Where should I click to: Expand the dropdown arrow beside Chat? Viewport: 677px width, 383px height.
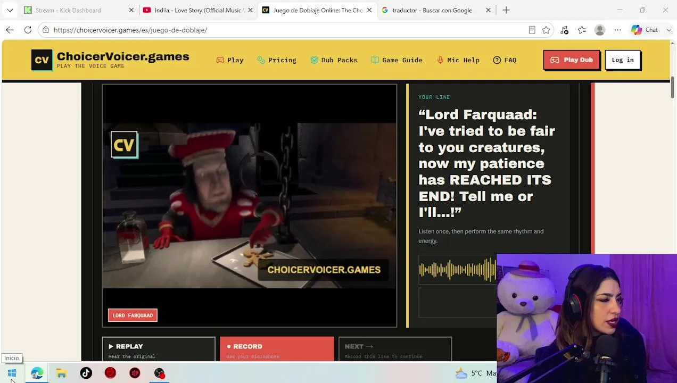pos(668,30)
